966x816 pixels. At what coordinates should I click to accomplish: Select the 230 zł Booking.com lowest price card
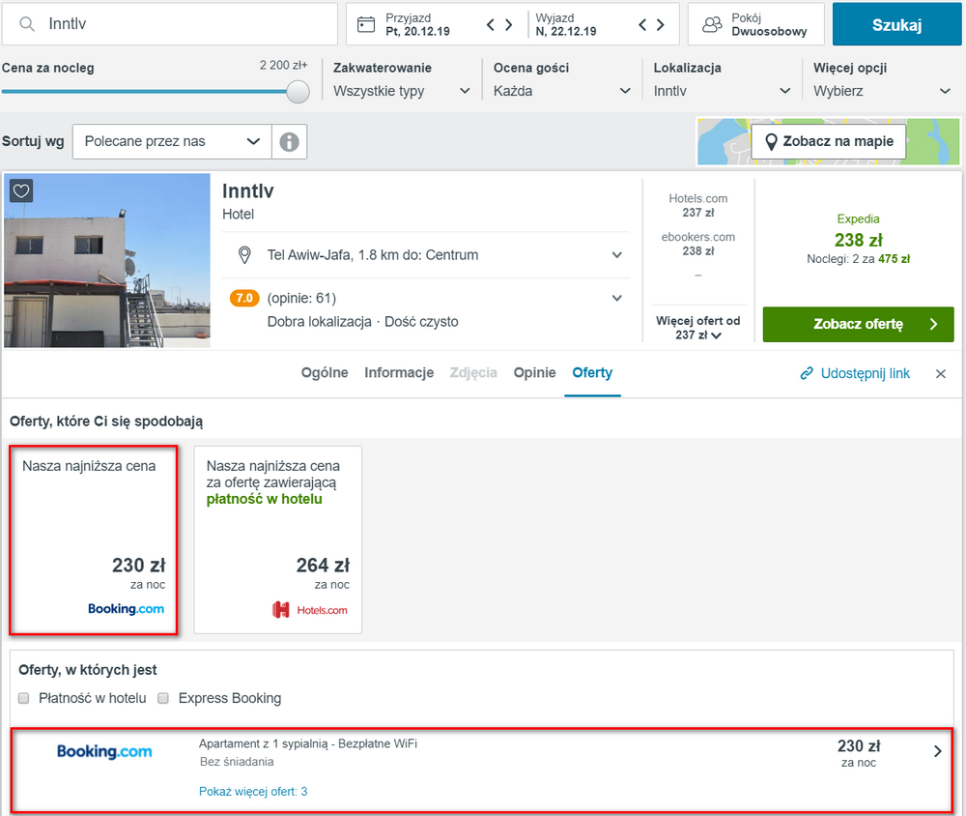94,539
